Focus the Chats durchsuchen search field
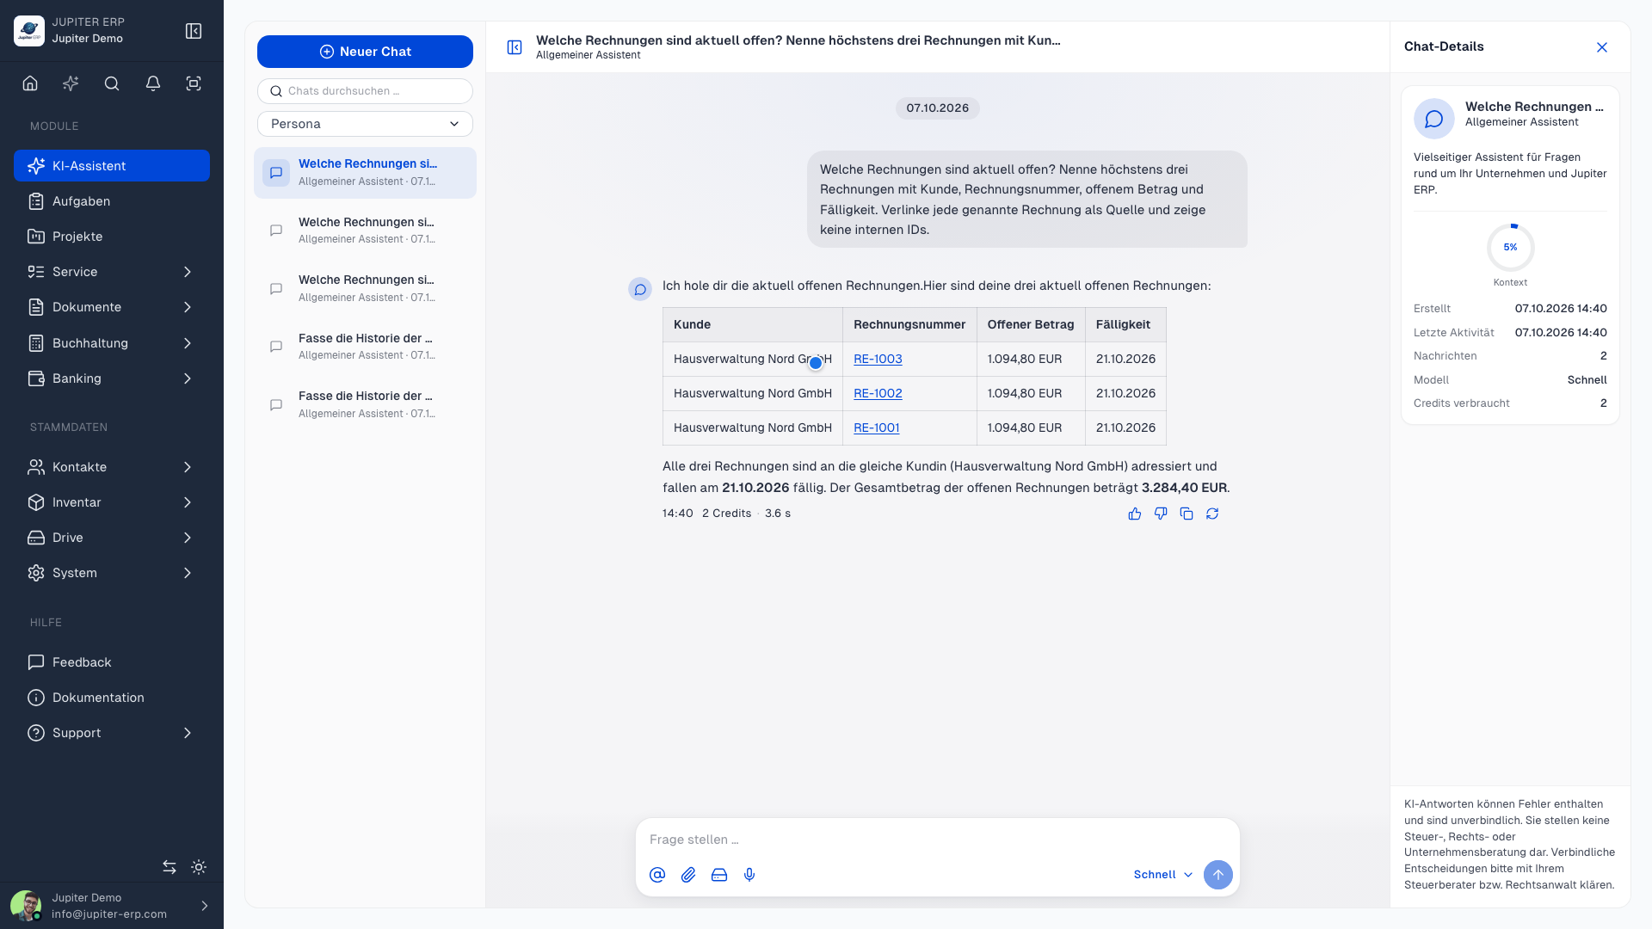The width and height of the screenshot is (1652, 929). coord(365,91)
